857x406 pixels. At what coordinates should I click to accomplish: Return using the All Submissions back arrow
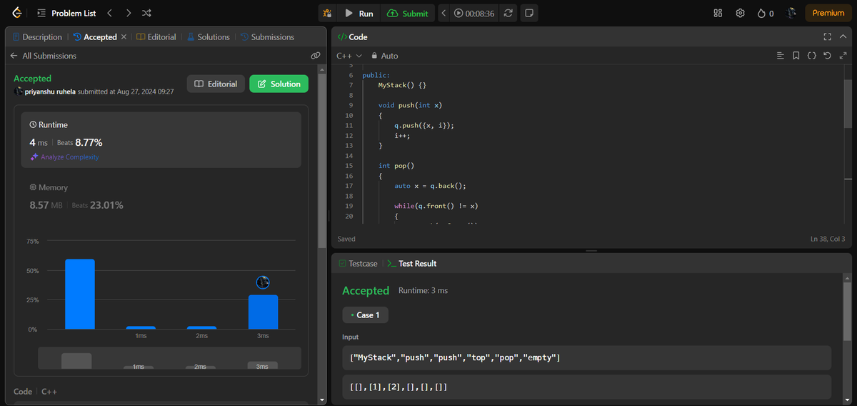point(14,56)
